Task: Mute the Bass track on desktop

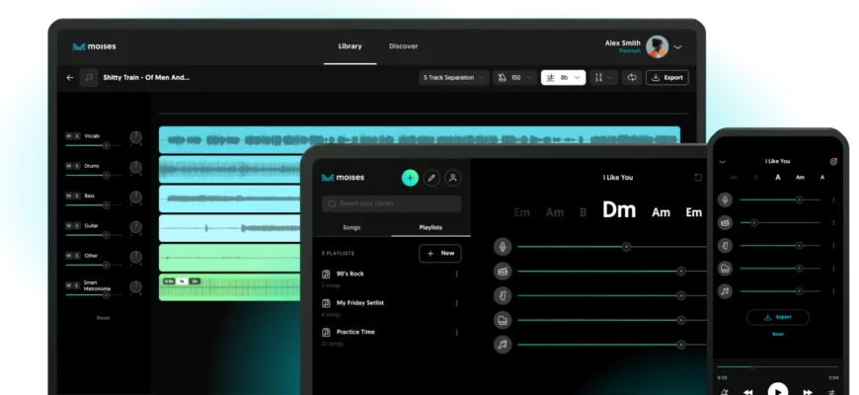Action: [68, 197]
